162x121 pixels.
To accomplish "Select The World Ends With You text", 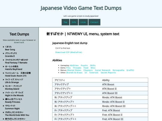I will click(17, 115).
